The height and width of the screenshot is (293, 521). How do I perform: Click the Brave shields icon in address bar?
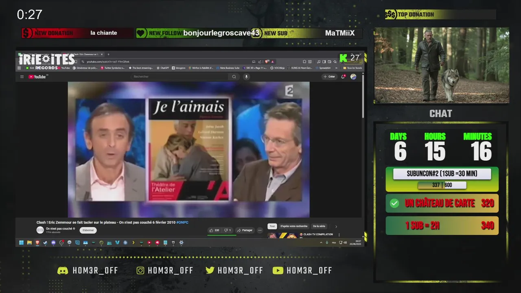point(266,62)
